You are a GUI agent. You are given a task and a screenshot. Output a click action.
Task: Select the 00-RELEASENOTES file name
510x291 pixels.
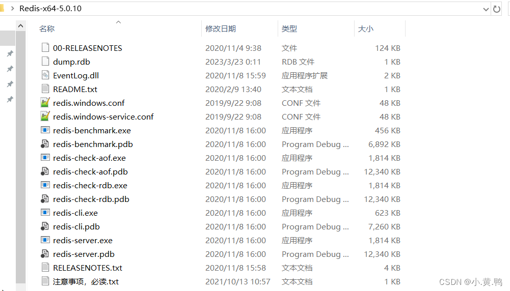(88, 48)
